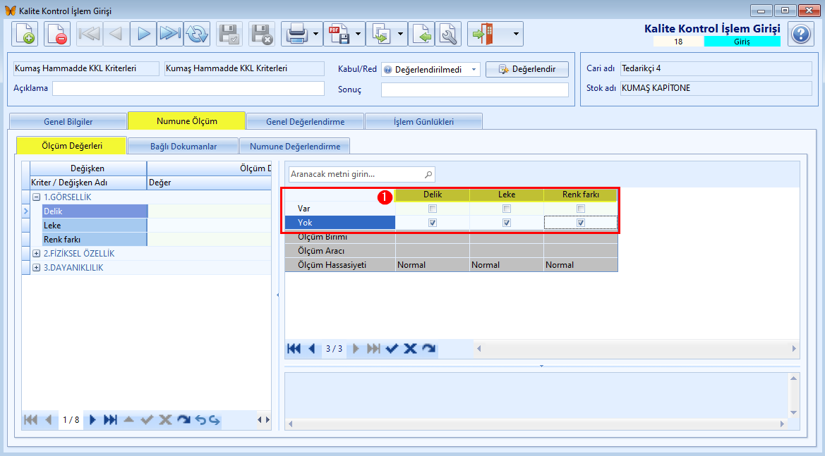Screen dimensions: 825x456
Task: Open the dropdown arrow next to the exit door
Action: click(x=516, y=34)
